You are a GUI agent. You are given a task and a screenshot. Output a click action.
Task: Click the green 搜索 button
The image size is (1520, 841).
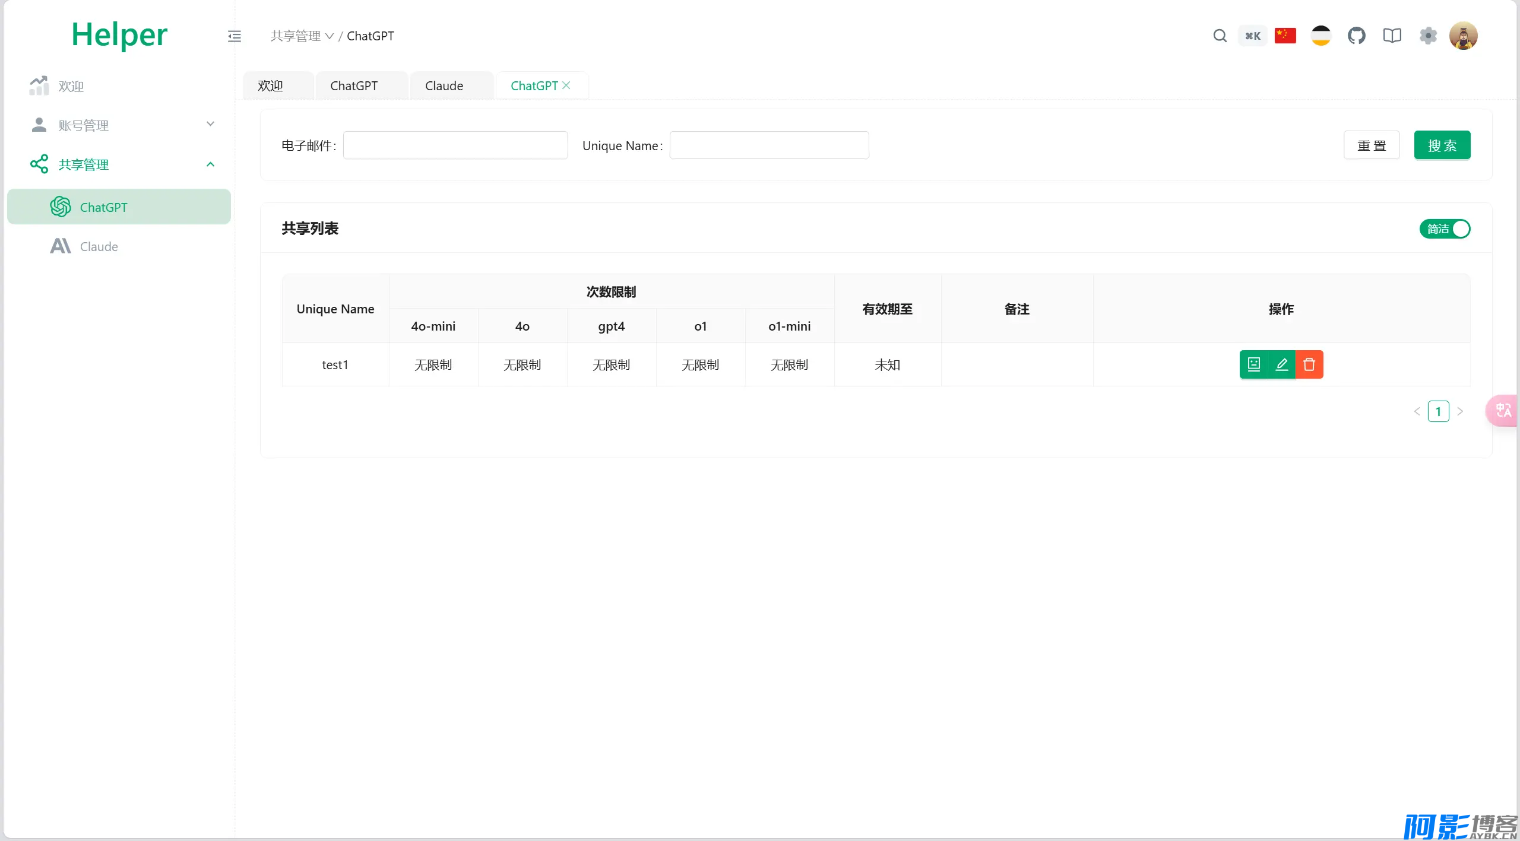coord(1442,145)
